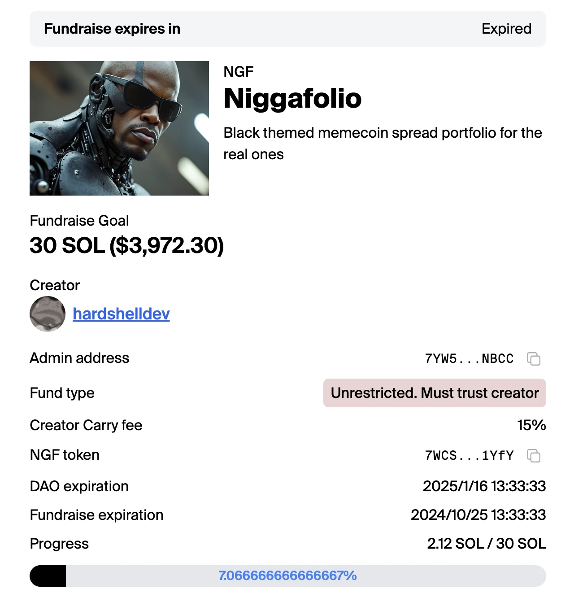574x602 pixels.
Task: Click the fundraise expiration date 2024/10/25
Action: pos(478,515)
